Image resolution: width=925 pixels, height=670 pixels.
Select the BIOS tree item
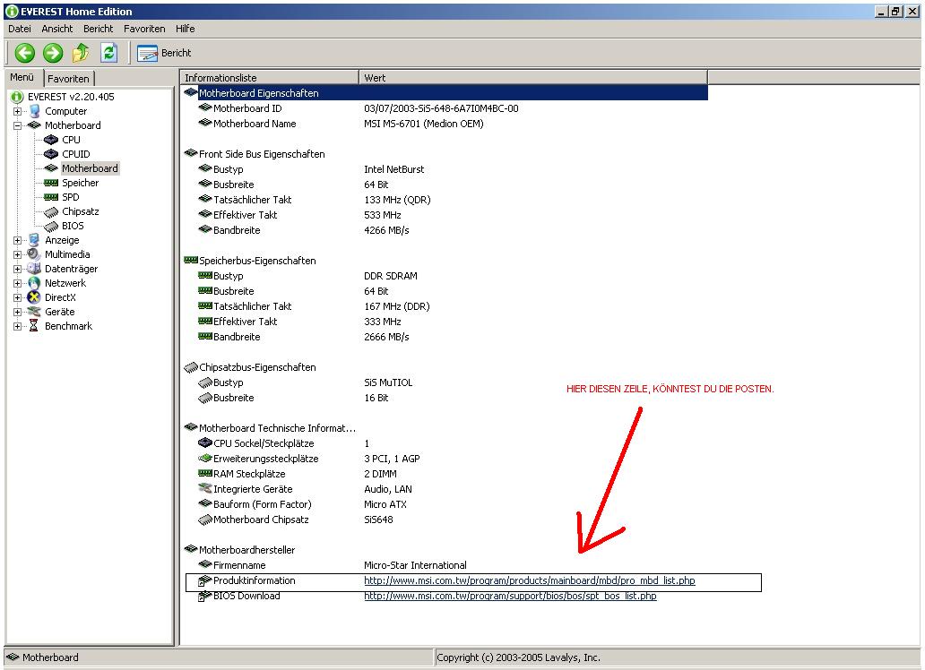[73, 226]
